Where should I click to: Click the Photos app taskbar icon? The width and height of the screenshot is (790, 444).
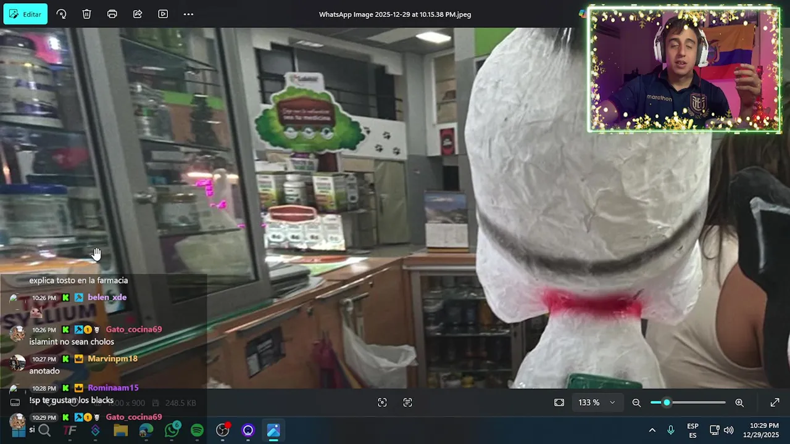[273, 430]
